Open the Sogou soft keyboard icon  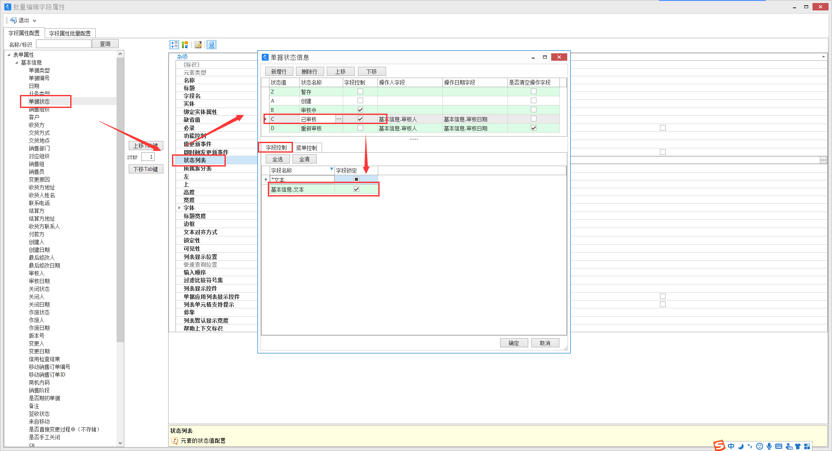coord(779,446)
